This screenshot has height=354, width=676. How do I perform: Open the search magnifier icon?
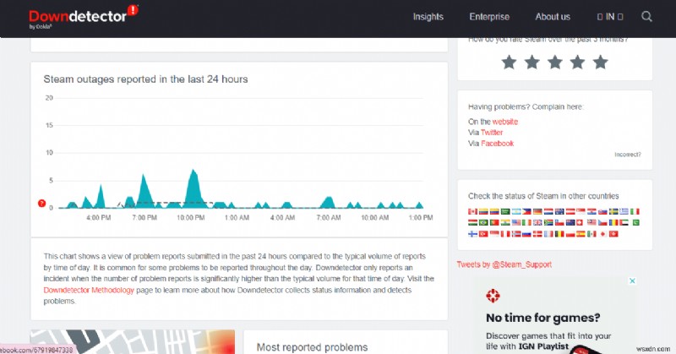click(646, 17)
